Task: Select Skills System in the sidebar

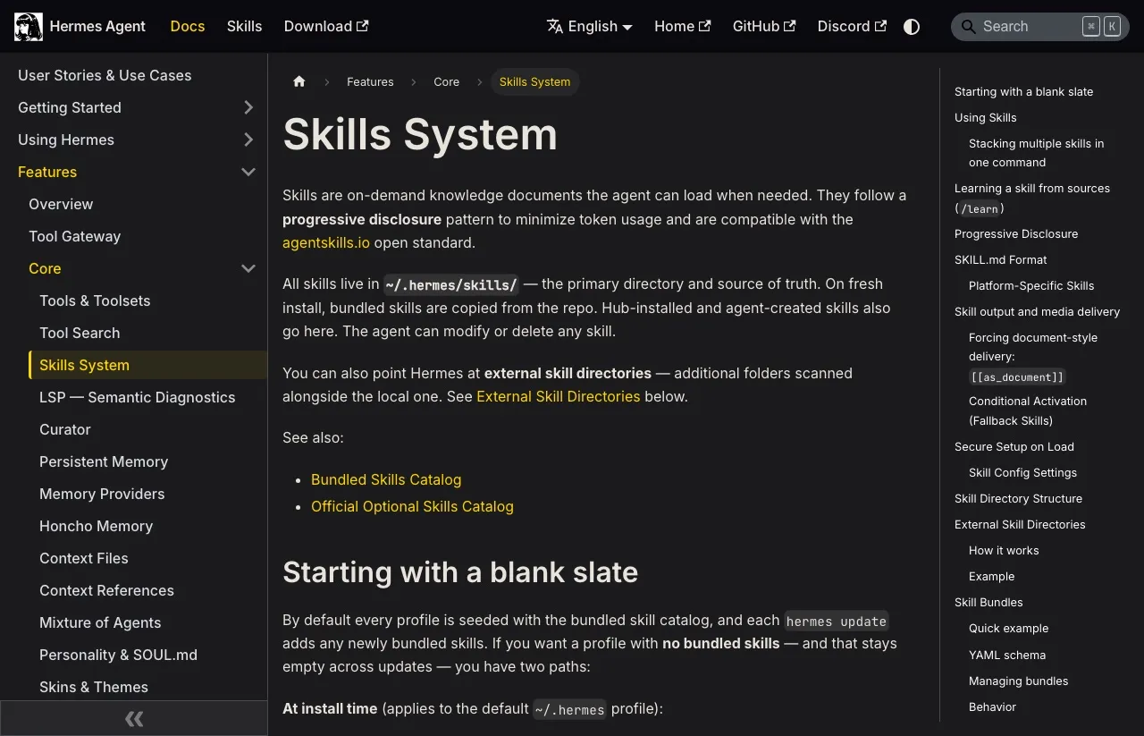Action: (147, 365)
